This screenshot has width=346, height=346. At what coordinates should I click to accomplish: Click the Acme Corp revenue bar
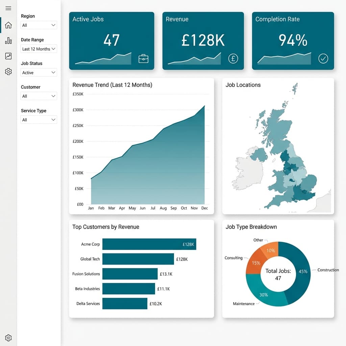(x=149, y=244)
